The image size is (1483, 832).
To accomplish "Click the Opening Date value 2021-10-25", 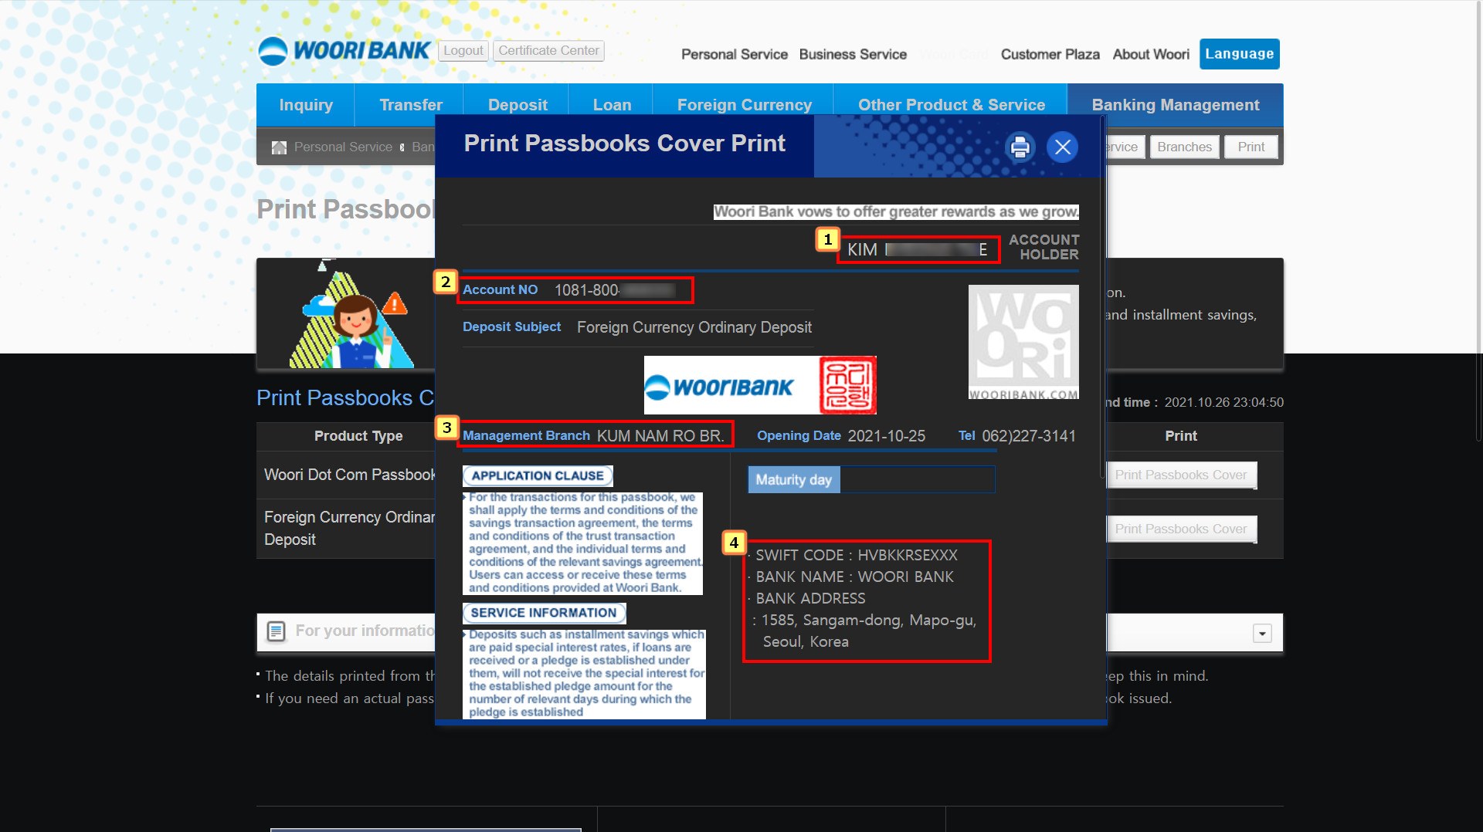I will (x=887, y=436).
